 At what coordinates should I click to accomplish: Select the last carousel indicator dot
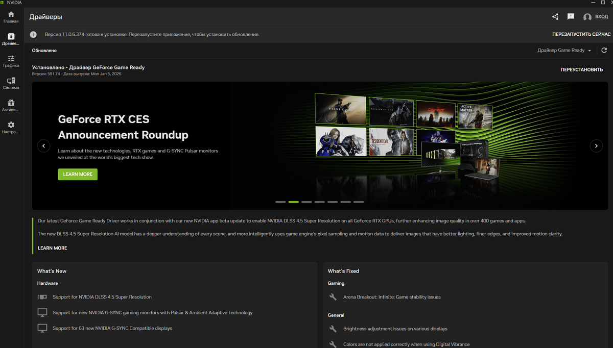[x=359, y=202]
